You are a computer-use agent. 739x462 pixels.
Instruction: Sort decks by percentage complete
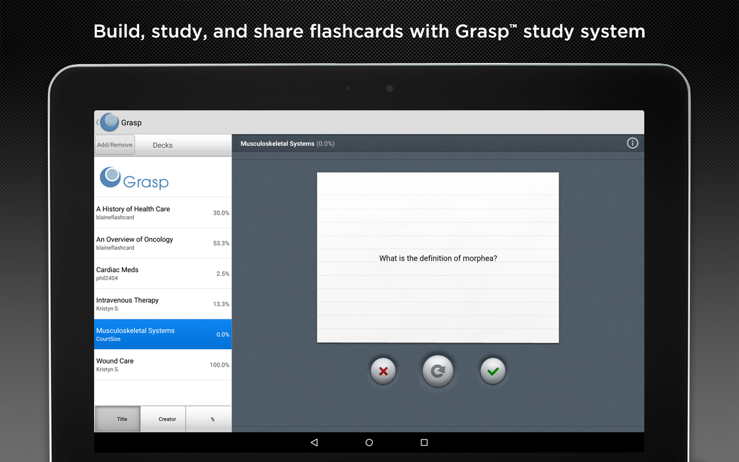pyautogui.click(x=211, y=419)
